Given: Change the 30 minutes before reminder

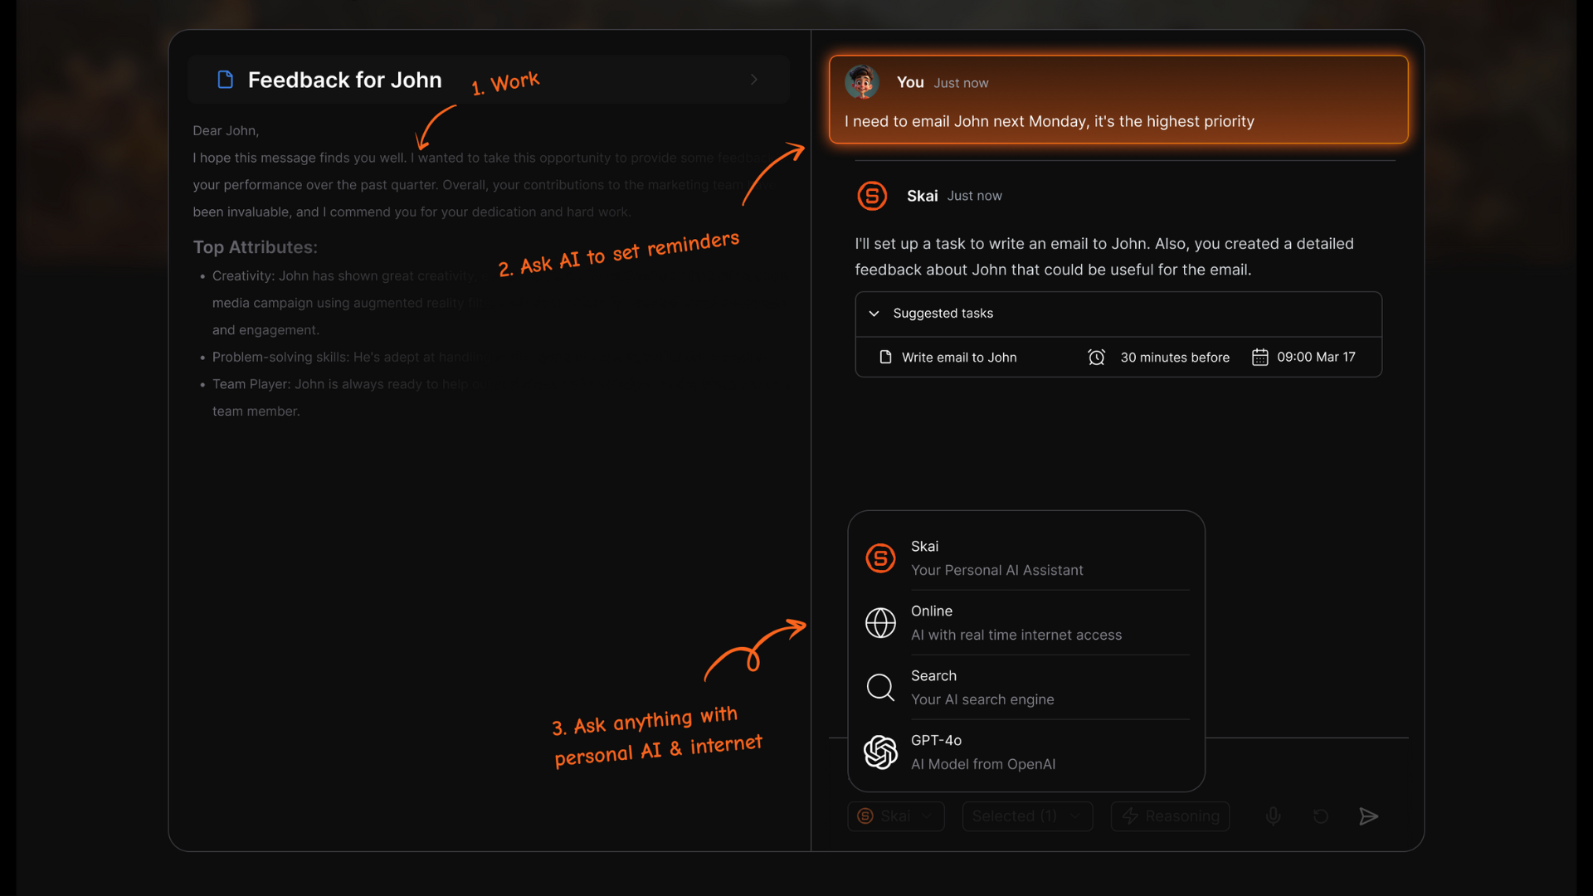Looking at the screenshot, I should tap(1175, 358).
